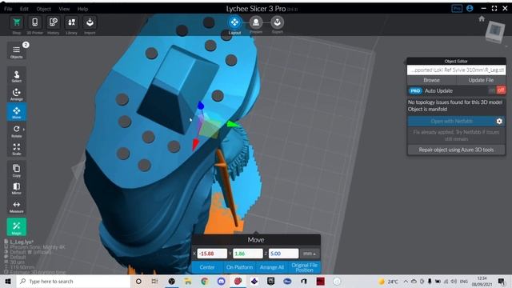Open the user account icon
The height and width of the screenshot is (288, 512).
click(x=470, y=9)
